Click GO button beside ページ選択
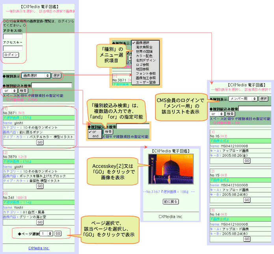274x254 pixels. click(58, 234)
